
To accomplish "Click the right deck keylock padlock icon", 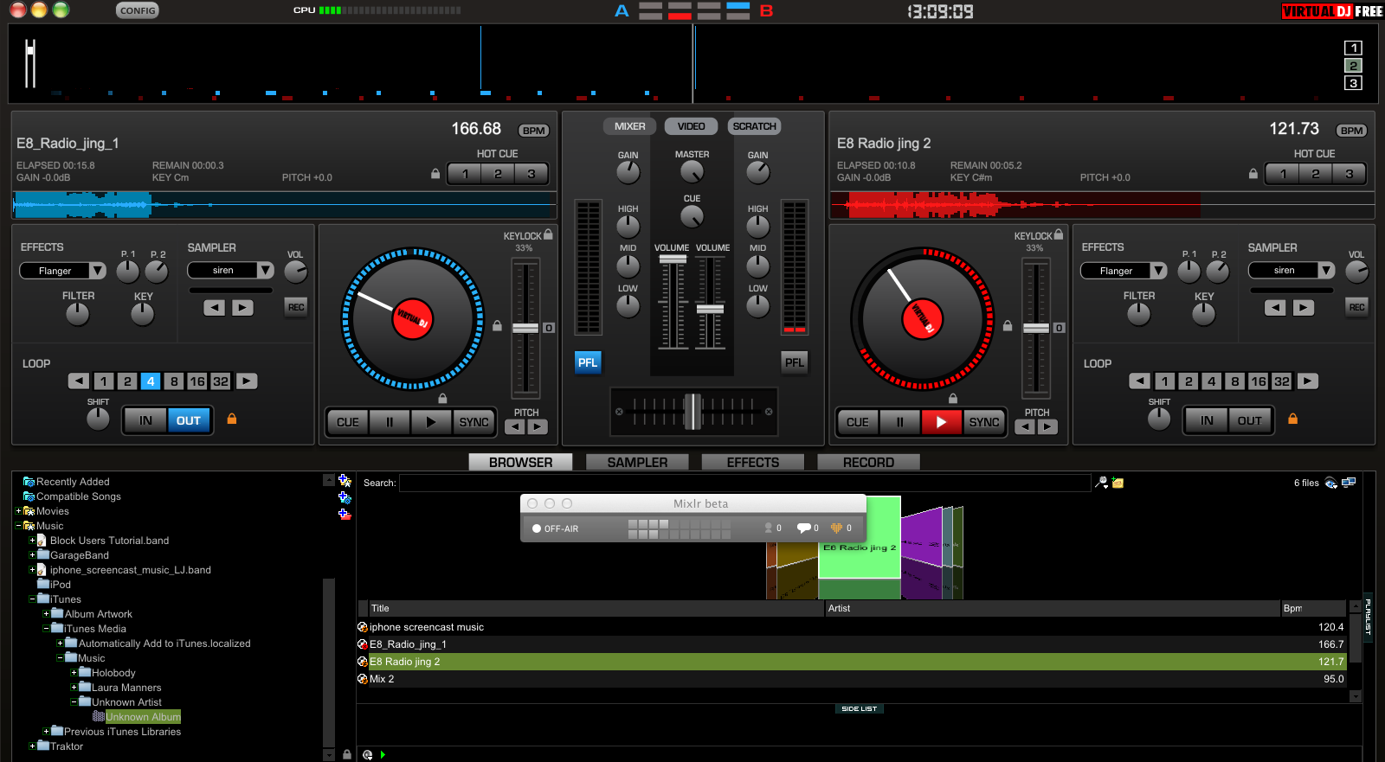I will 1059,234.
